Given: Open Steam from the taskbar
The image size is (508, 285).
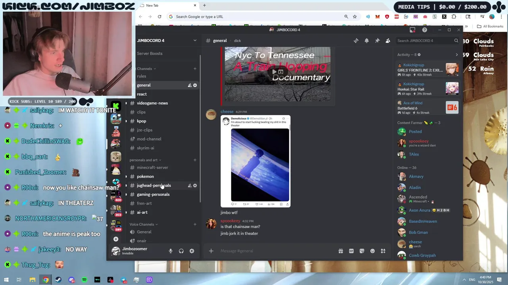Looking at the screenshot, I should point(58,280).
